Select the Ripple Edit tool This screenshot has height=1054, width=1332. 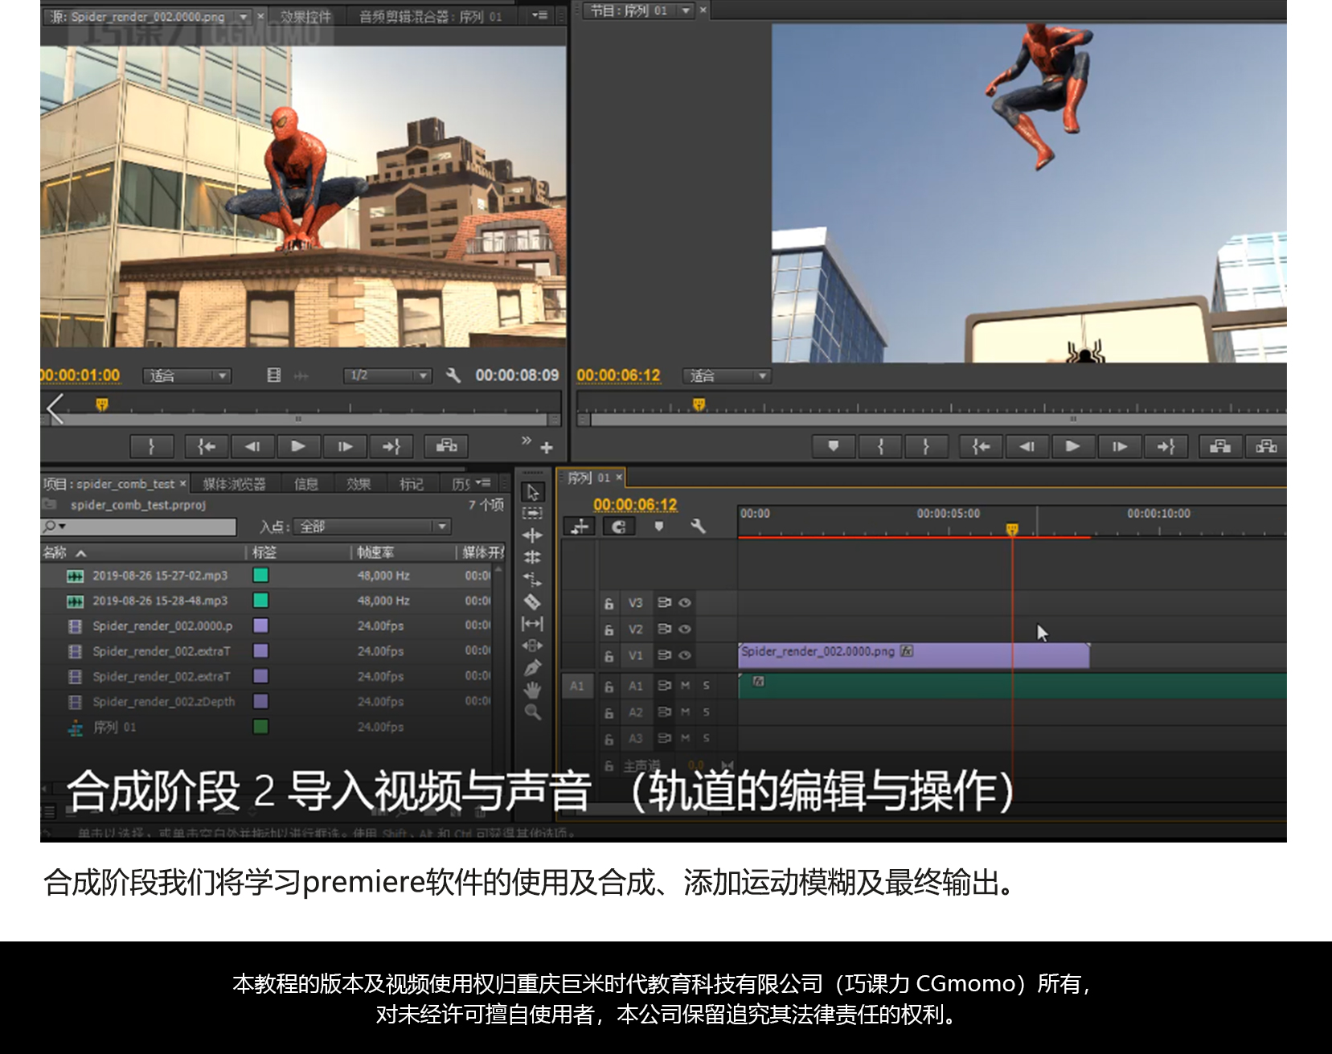coord(532,535)
